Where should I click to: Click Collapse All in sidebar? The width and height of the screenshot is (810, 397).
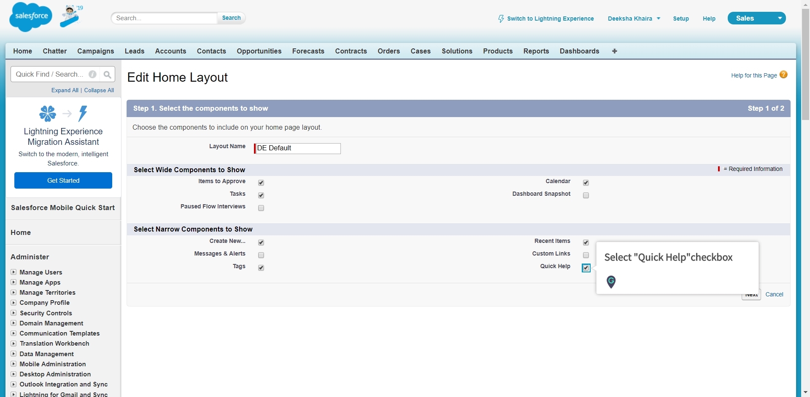(x=99, y=90)
